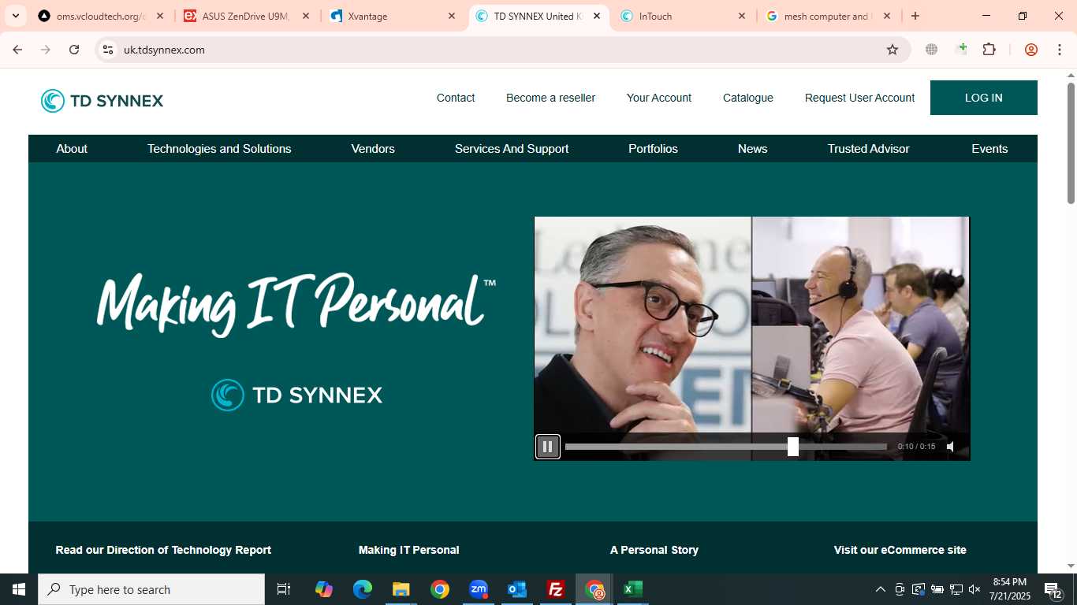Open the Windows Start menu
Viewport: 1077px width, 605px height.
[x=19, y=589]
